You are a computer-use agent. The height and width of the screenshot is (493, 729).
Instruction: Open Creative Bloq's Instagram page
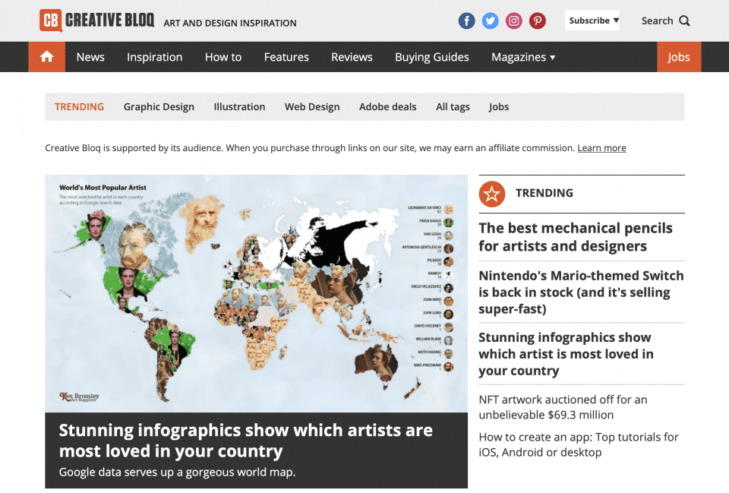coord(513,21)
